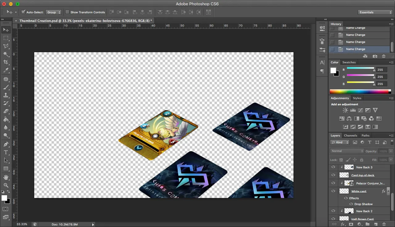Open the status bar info arrow menu
The image size is (395, 227).
click(x=93, y=224)
